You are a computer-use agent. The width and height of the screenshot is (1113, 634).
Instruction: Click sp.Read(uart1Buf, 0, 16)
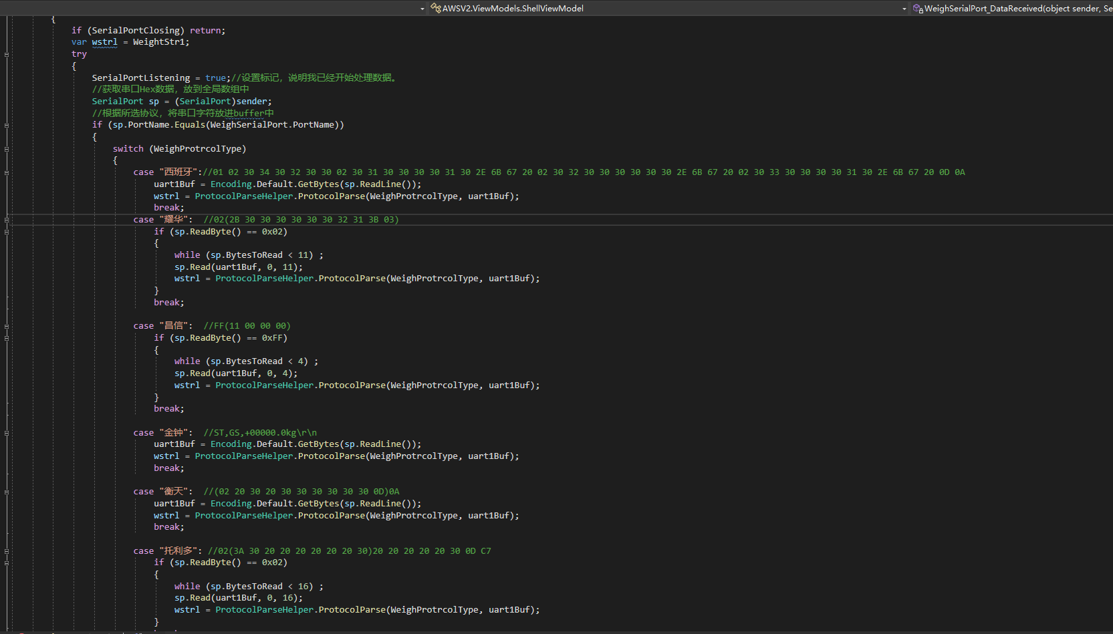click(x=236, y=598)
